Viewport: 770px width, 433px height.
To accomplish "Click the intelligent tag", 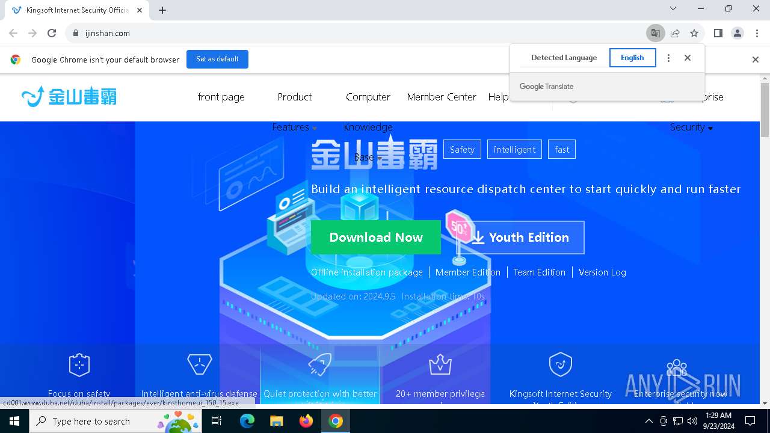I will pos(514,149).
